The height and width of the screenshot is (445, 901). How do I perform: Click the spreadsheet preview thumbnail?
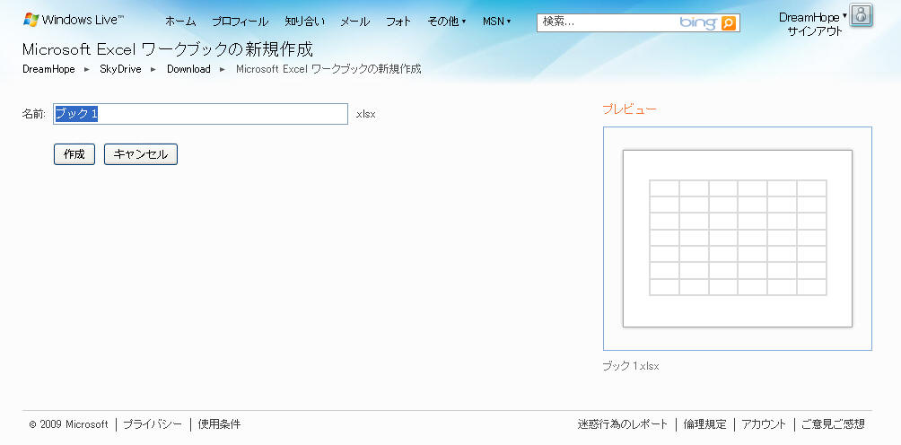pyautogui.click(x=738, y=239)
